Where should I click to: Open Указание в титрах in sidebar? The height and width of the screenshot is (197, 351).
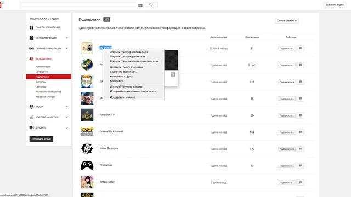[45, 97]
